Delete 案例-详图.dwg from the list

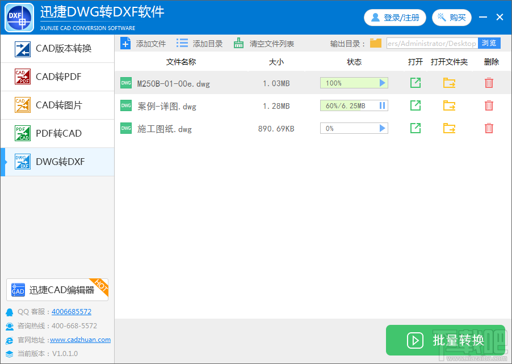tap(489, 105)
